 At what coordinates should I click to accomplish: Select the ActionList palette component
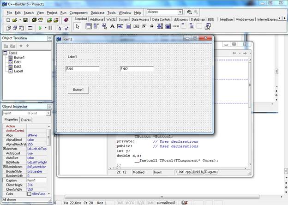click(208, 26)
